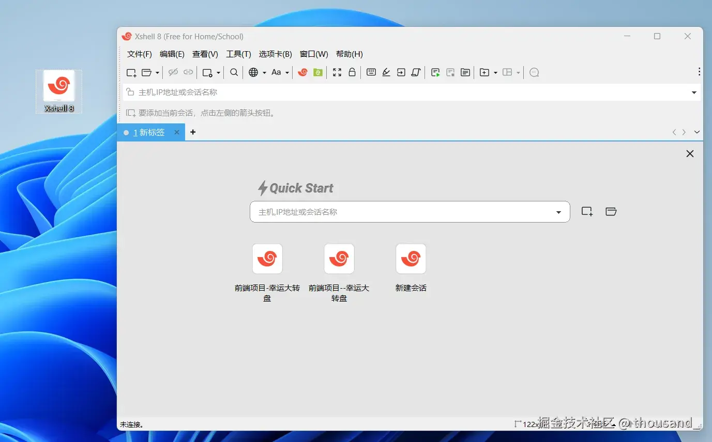The height and width of the screenshot is (442, 712).
Task: Open session 前端项目-幸运大转盘
Action: click(x=267, y=273)
